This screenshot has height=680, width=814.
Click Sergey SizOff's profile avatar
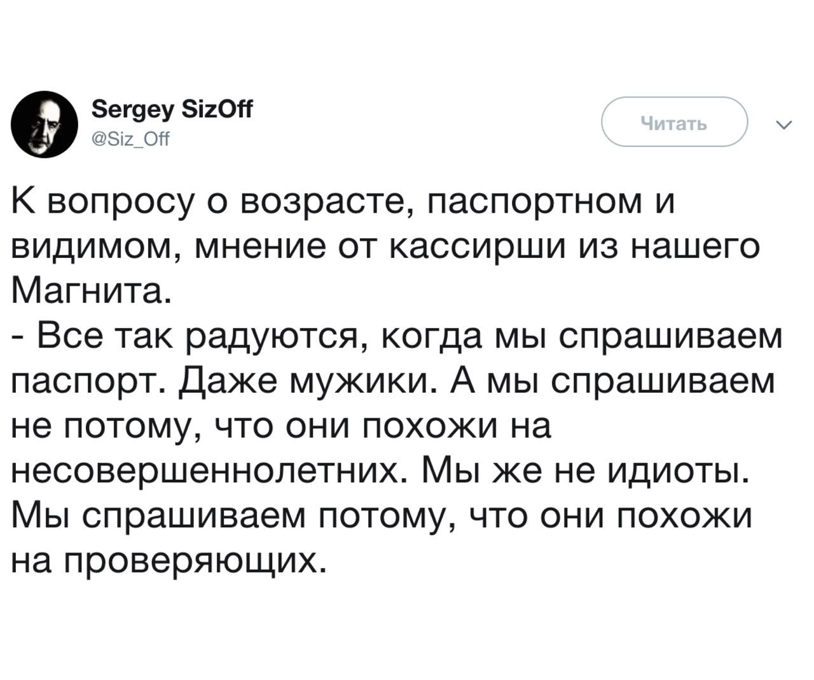pos(44,125)
